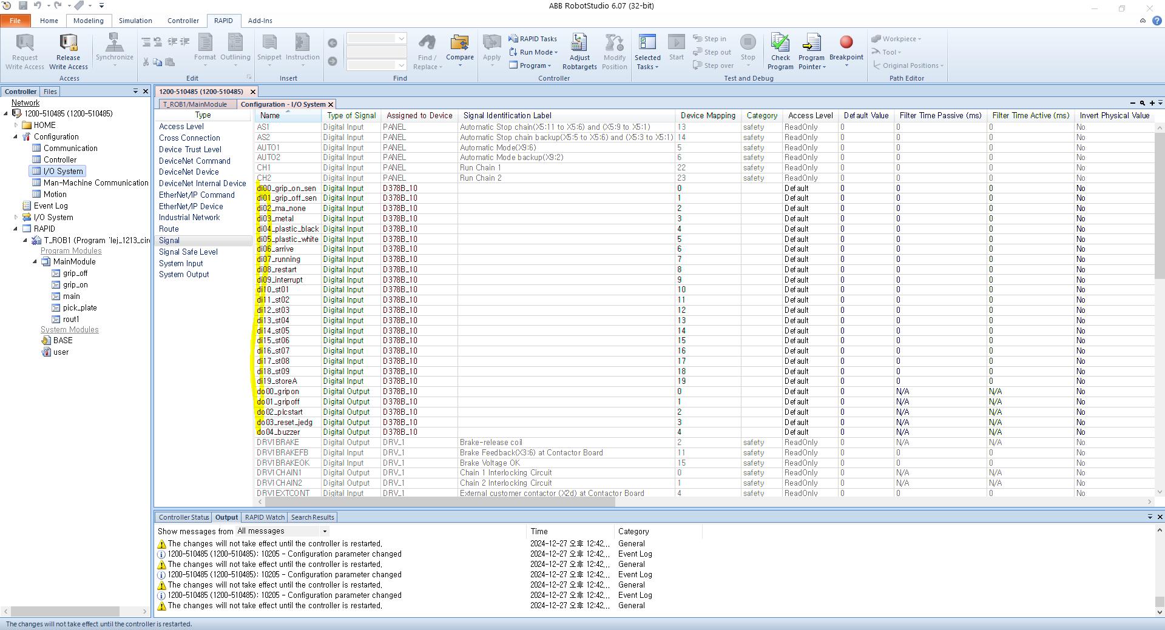Switch to the Add-Ins ribbon tab
The image size is (1165, 630).
pyautogui.click(x=260, y=21)
